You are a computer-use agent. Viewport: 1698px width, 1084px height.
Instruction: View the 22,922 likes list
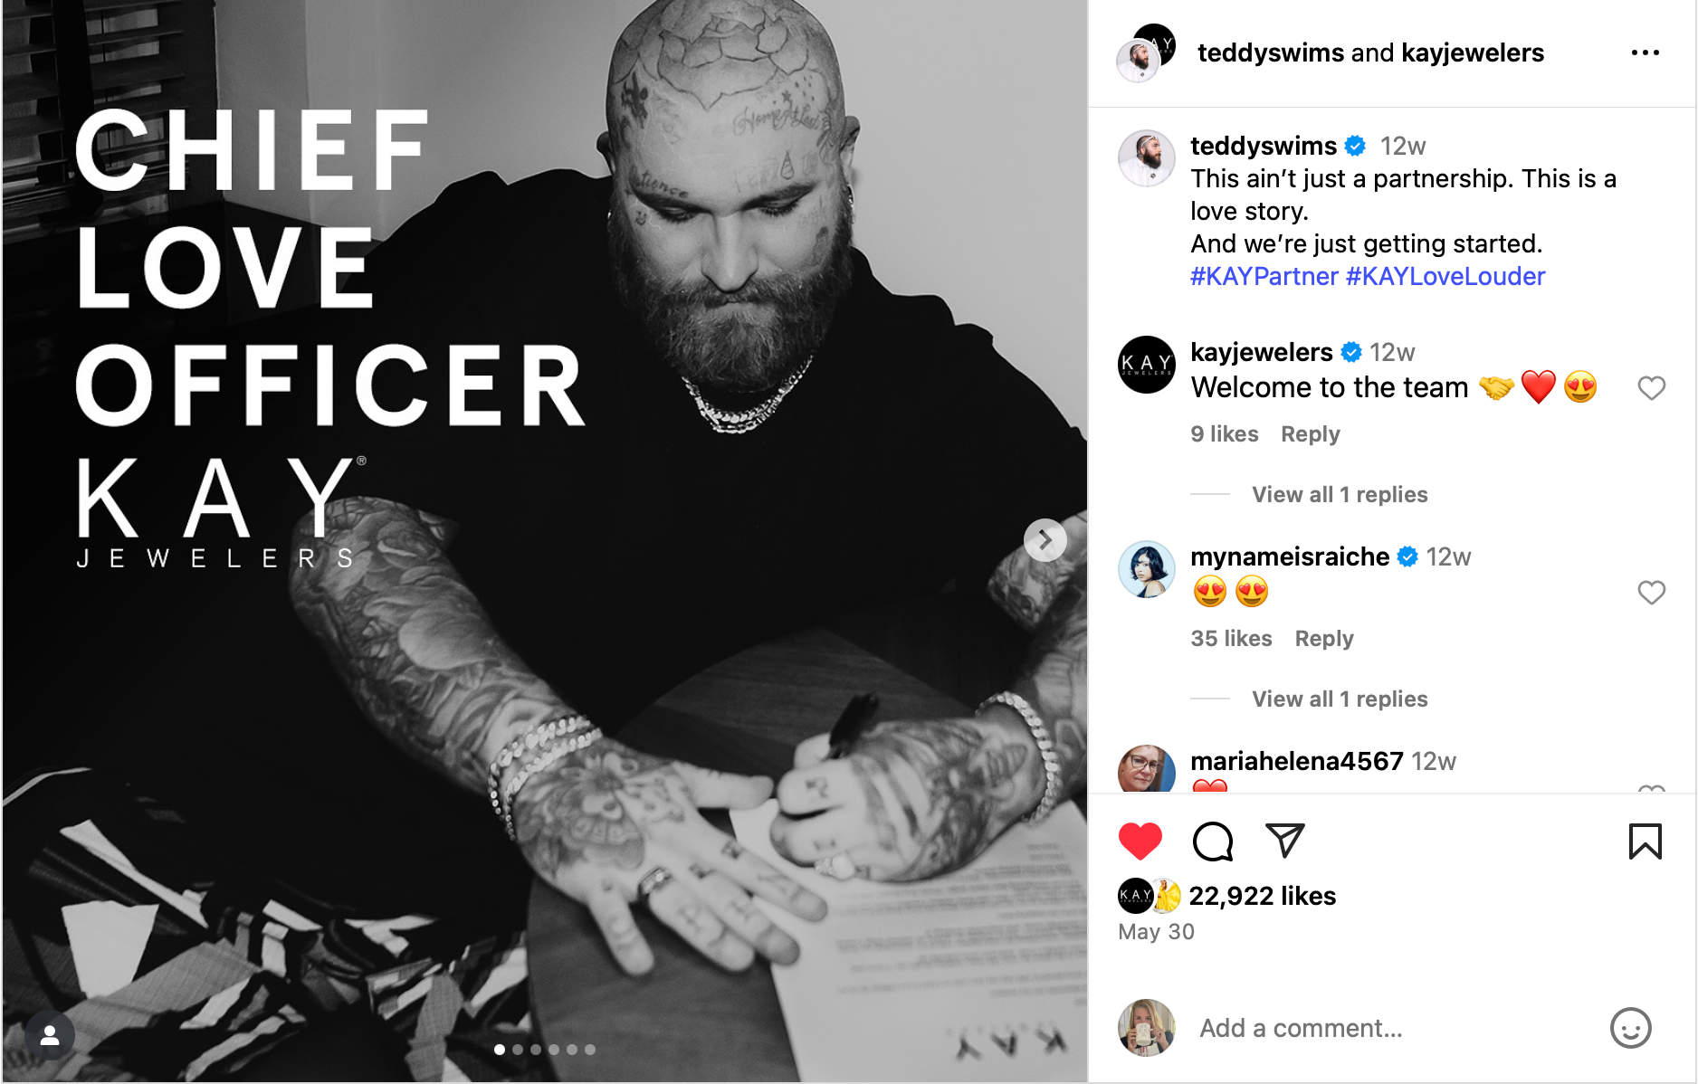(x=1262, y=896)
